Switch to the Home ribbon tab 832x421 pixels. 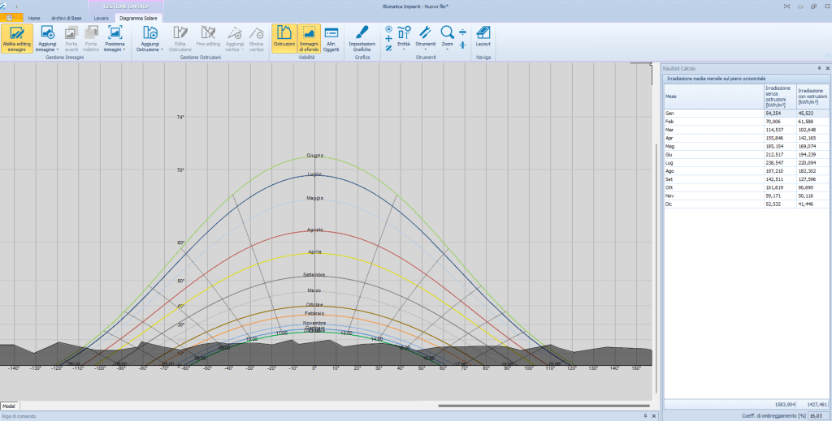(x=34, y=17)
